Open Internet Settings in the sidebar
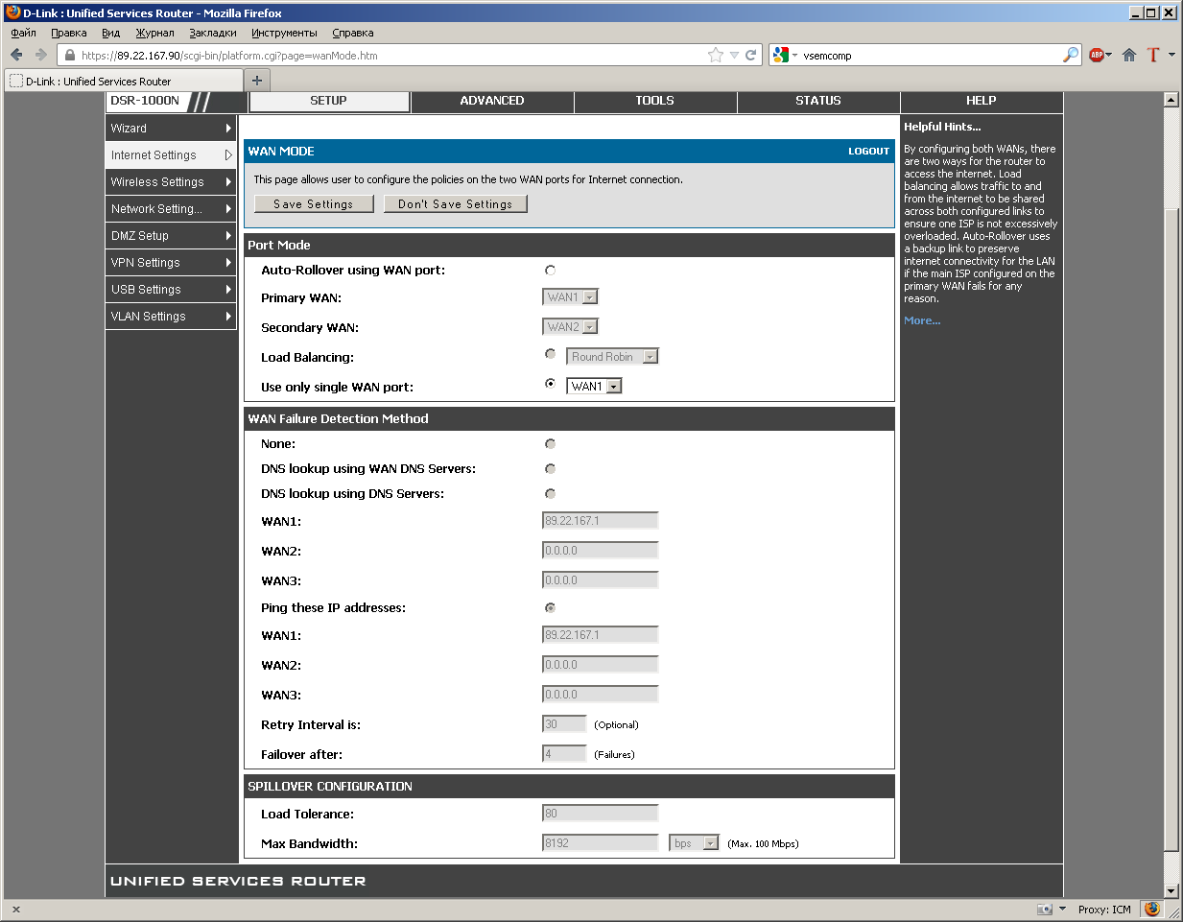Screen dimensions: 1183x922 pos(171,154)
